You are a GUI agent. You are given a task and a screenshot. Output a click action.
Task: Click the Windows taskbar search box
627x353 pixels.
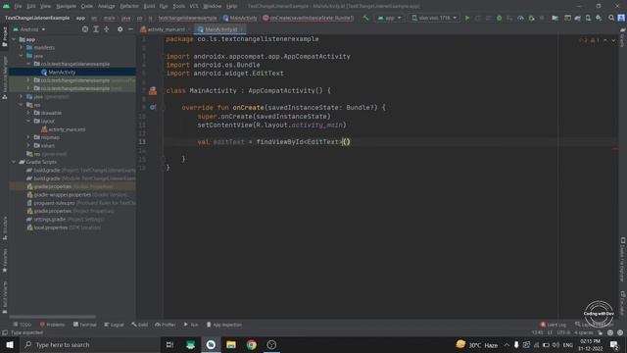[90, 344]
